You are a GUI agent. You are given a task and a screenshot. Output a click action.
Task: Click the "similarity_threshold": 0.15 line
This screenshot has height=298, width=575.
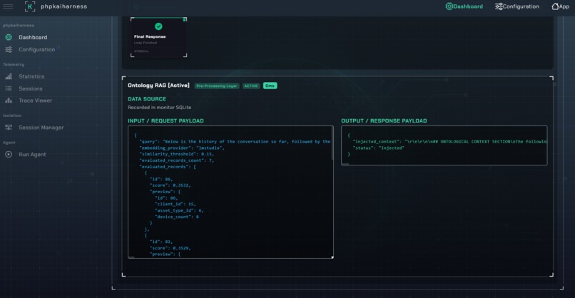point(176,154)
